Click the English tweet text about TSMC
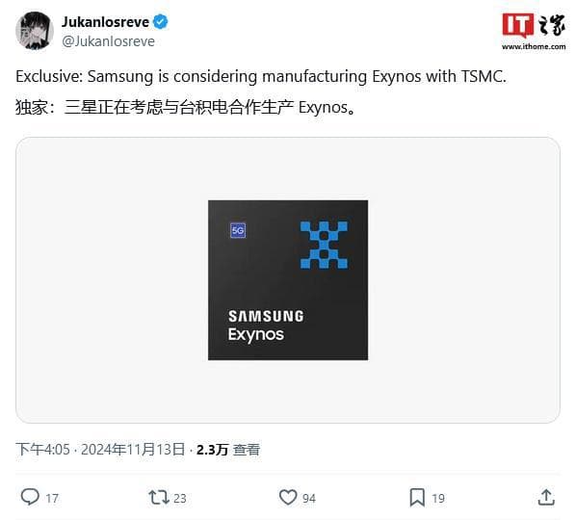Image resolution: width=576 pixels, height=520 pixels. [x=261, y=76]
